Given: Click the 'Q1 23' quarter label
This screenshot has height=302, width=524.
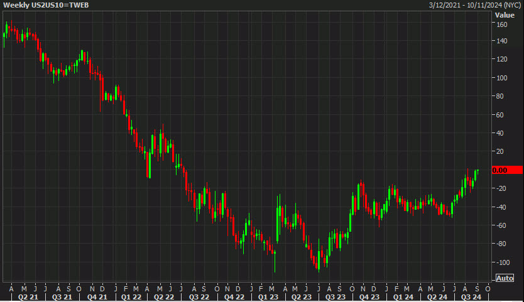Looking at the screenshot, I should click(268, 297).
